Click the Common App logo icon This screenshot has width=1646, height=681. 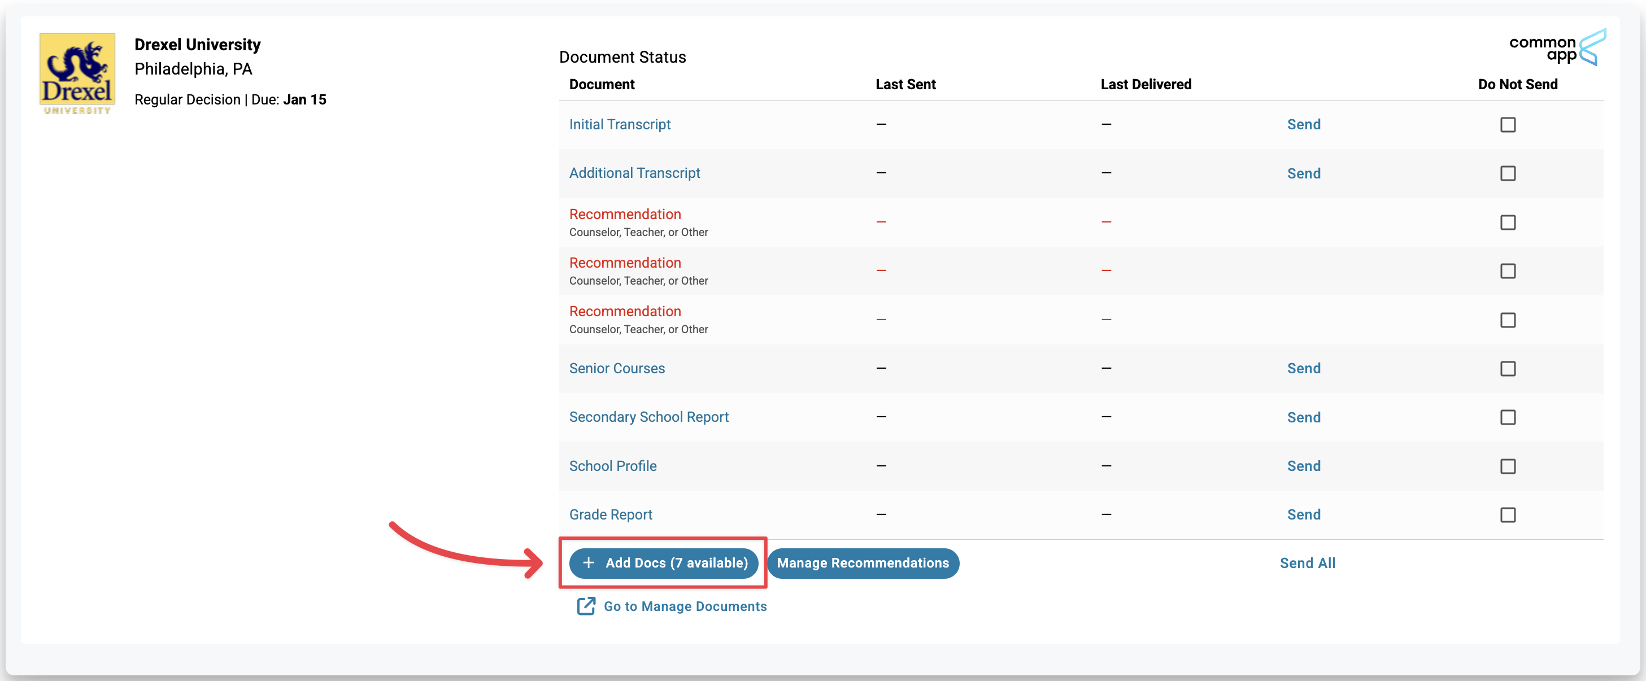coord(1592,47)
